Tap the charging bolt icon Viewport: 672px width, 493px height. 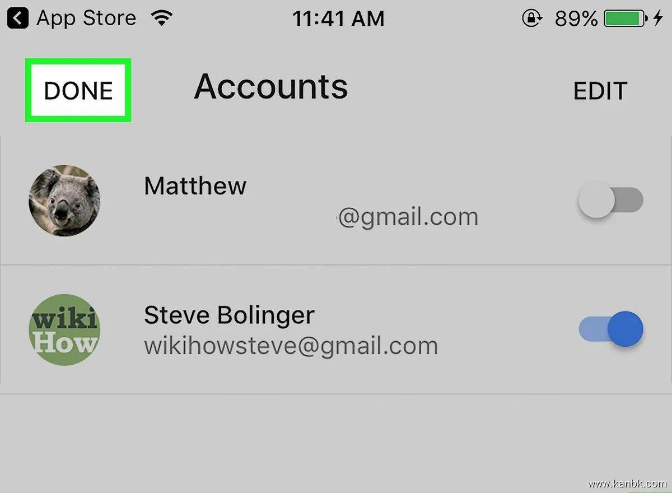(657, 19)
